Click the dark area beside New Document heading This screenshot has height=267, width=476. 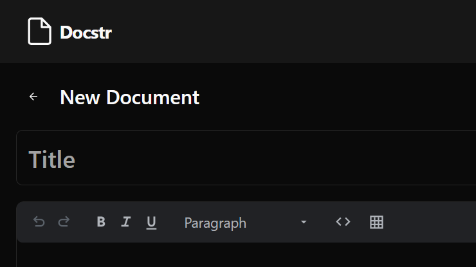point(337,97)
